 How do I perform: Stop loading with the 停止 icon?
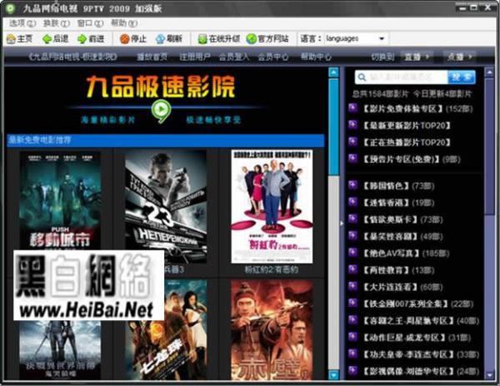(124, 39)
